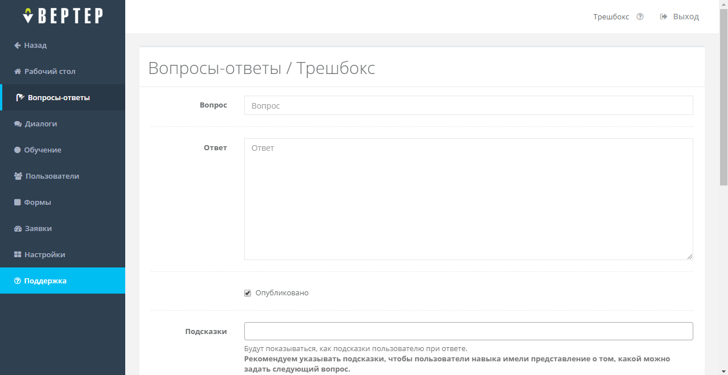Click the users icon beside Пользователи
The width and height of the screenshot is (728, 375).
(x=18, y=176)
